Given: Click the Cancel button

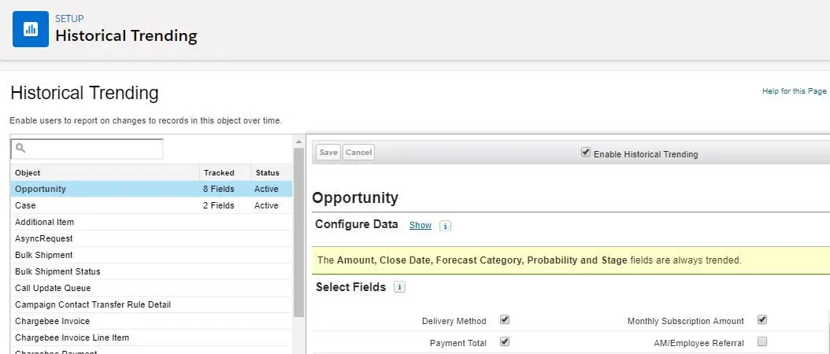Looking at the screenshot, I should pos(358,153).
